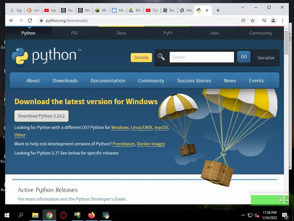Screen dimensions: 294x221
Task: Open the Jobs top navigation tab
Action: [x=214, y=33]
